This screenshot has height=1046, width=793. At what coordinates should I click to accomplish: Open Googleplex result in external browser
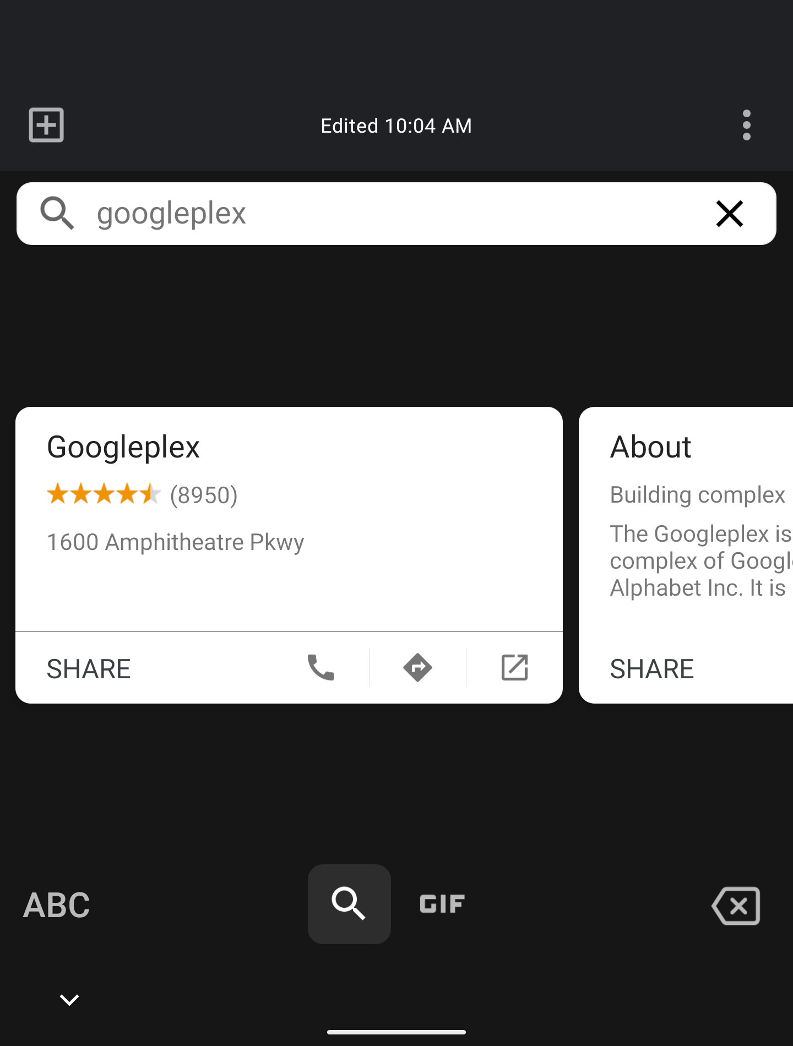coord(514,668)
